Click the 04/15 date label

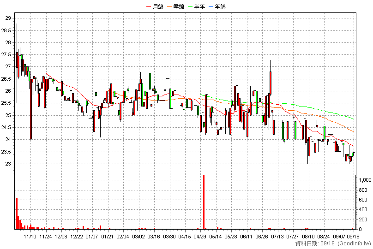click(x=185, y=237)
